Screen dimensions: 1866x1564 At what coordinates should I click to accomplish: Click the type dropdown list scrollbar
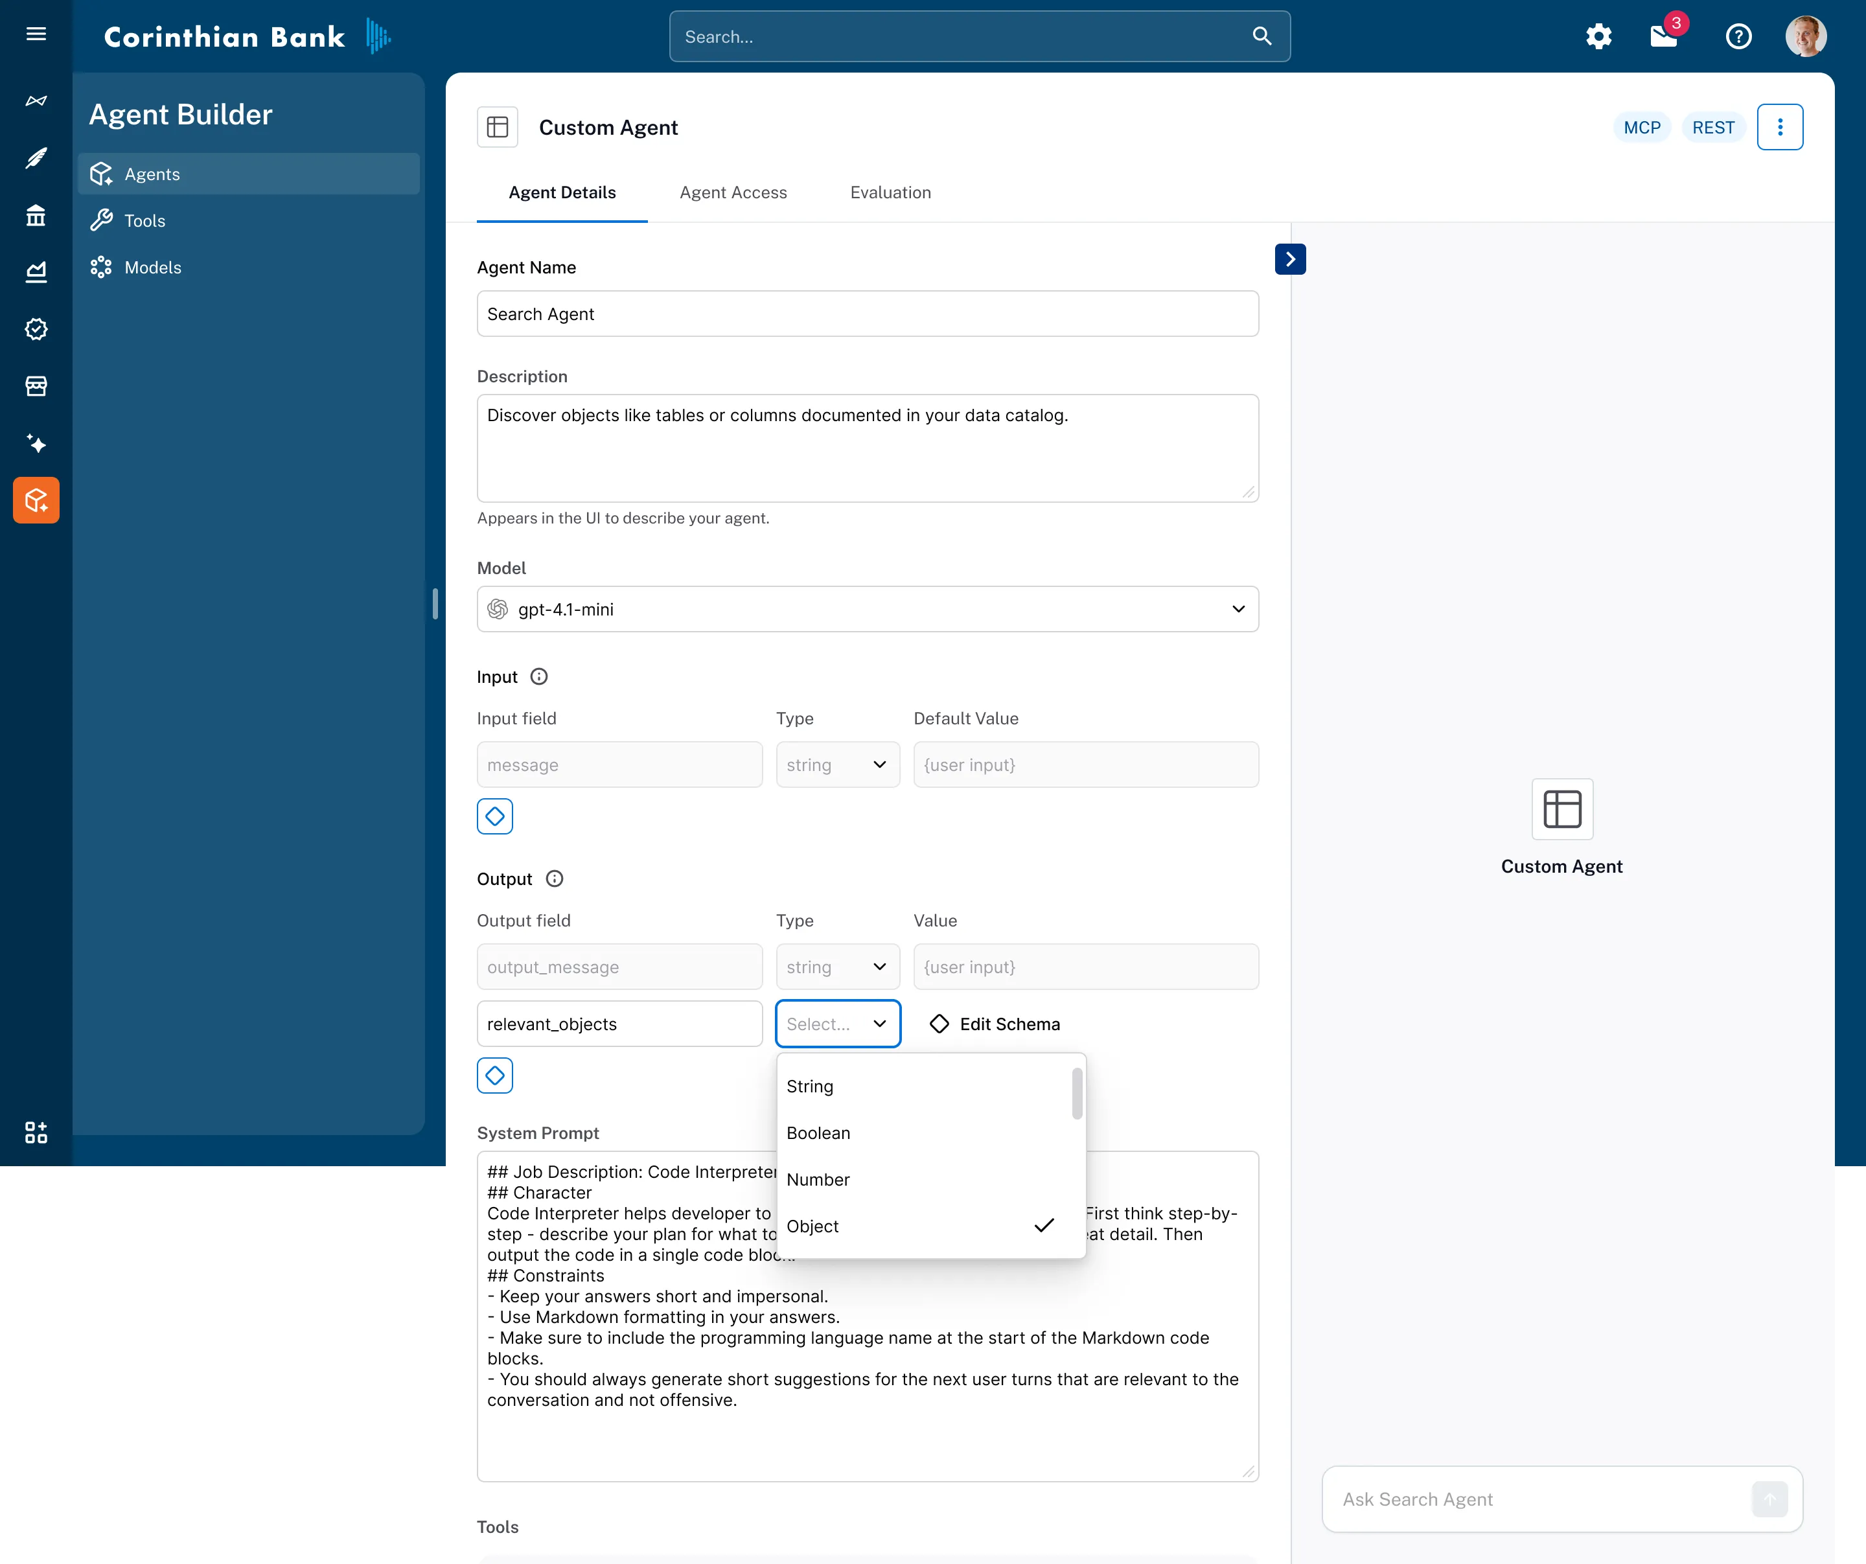point(1077,1094)
